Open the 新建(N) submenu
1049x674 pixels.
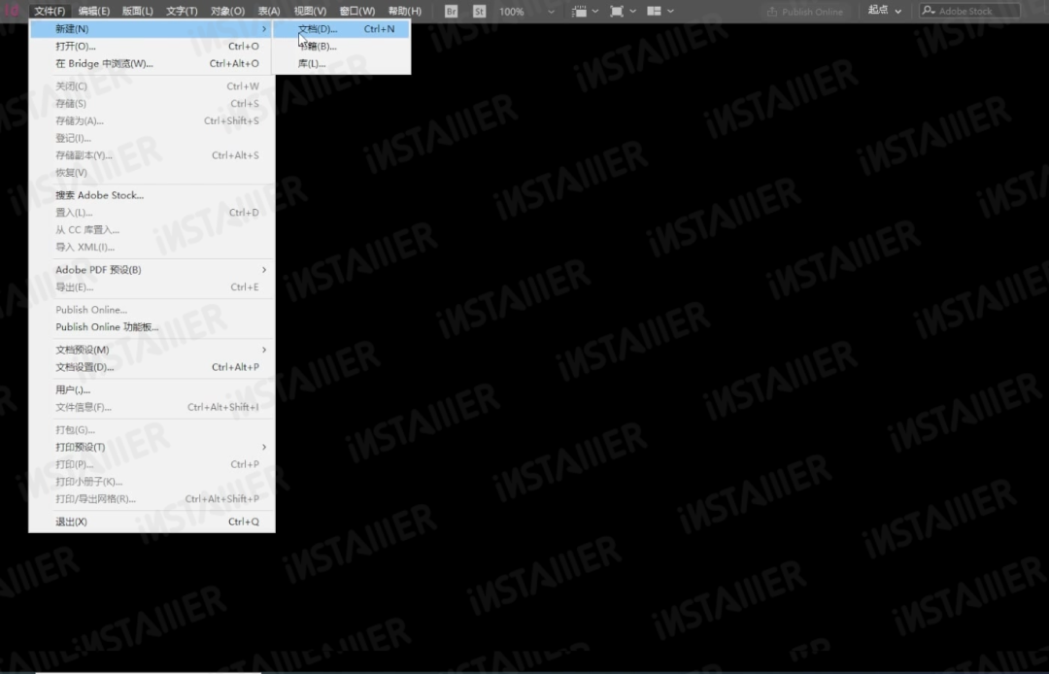tap(152, 29)
